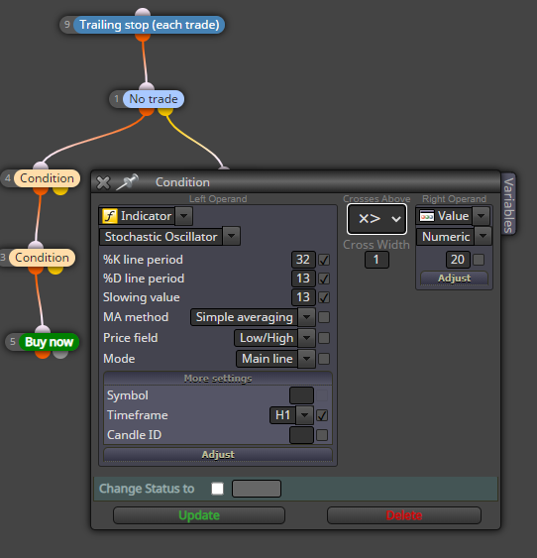Open the Variables side tab
This screenshot has width=537, height=558.
pyautogui.click(x=508, y=204)
